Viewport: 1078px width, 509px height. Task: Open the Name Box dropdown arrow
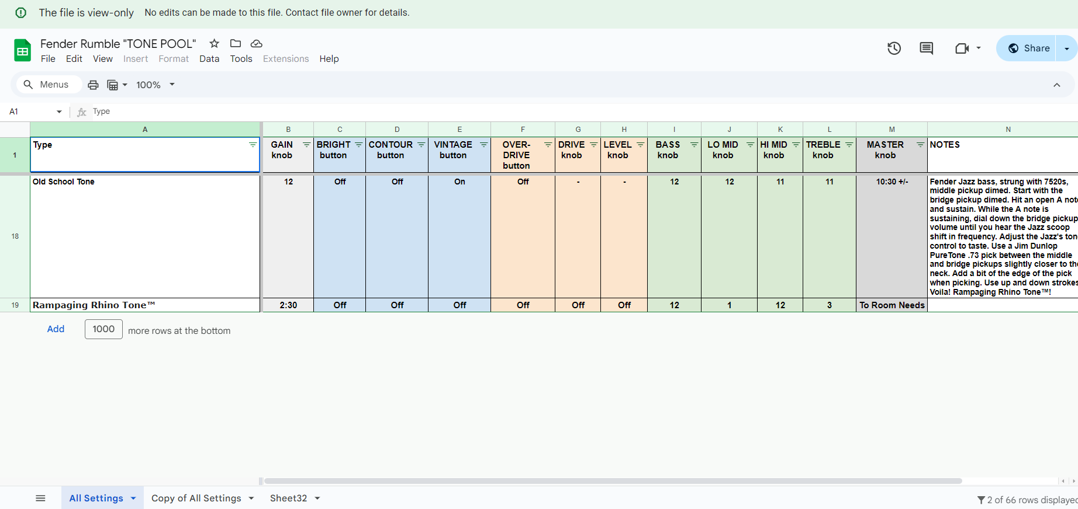59,111
